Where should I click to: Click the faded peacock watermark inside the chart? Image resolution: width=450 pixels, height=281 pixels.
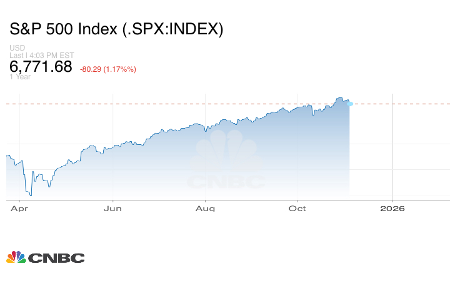[227, 150]
